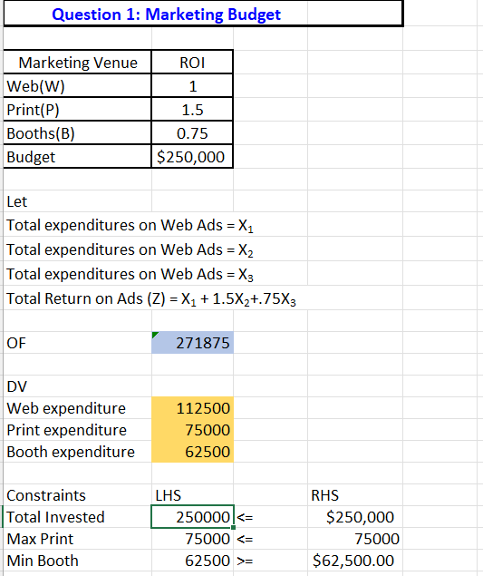Select the 'Total expenditures on Web Ads = X2' cell
Image resolution: width=483 pixels, height=576 pixels.
(x=130, y=249)
